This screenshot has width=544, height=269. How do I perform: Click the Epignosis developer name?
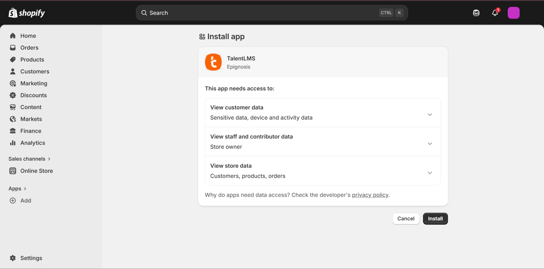click(x=239, y=67)
